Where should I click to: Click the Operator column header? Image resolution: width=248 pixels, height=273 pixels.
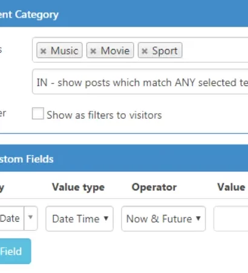154,188
